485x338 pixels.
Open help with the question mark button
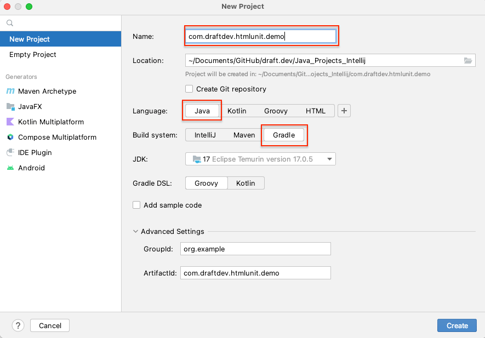(18, 325)
